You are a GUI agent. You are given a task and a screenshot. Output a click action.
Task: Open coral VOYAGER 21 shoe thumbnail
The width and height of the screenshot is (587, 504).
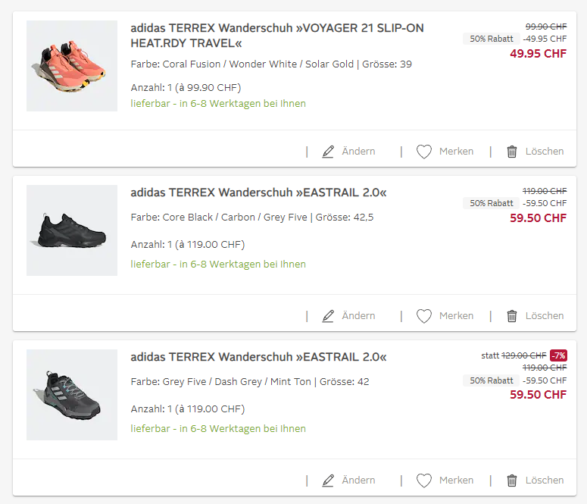point(72,66)
